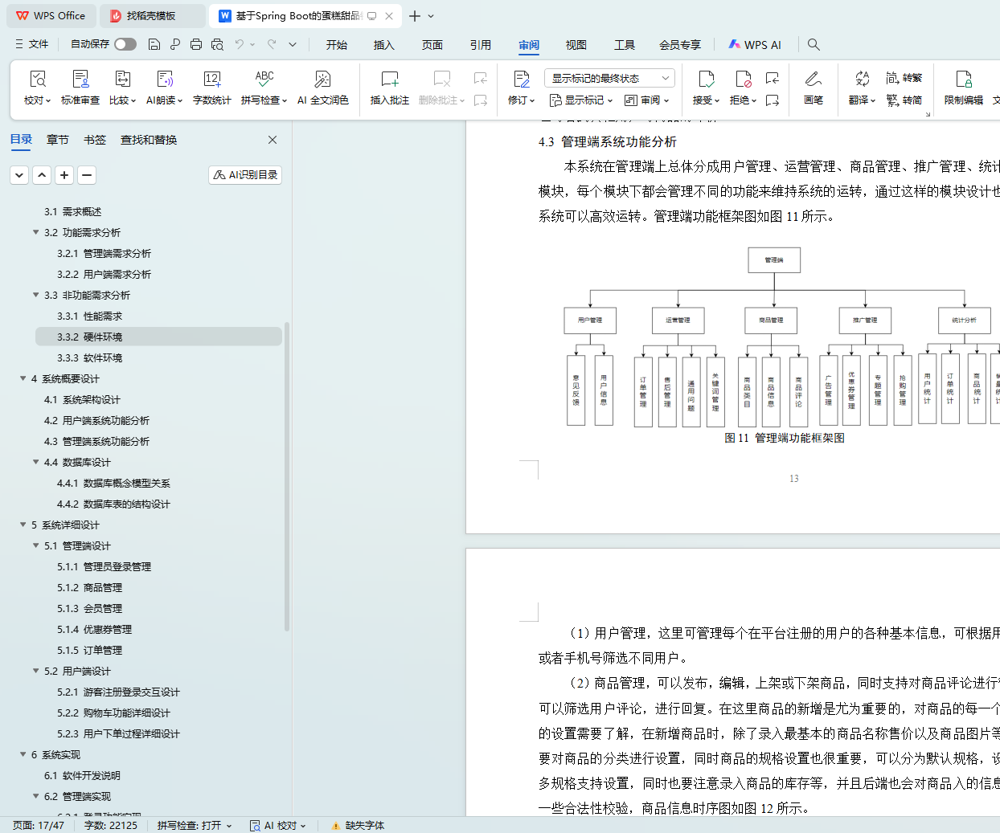Image resolution: width=1000 pixels, height=833 pixels.
Task: Open the spell check status dropdown
Action: point(195,825)
